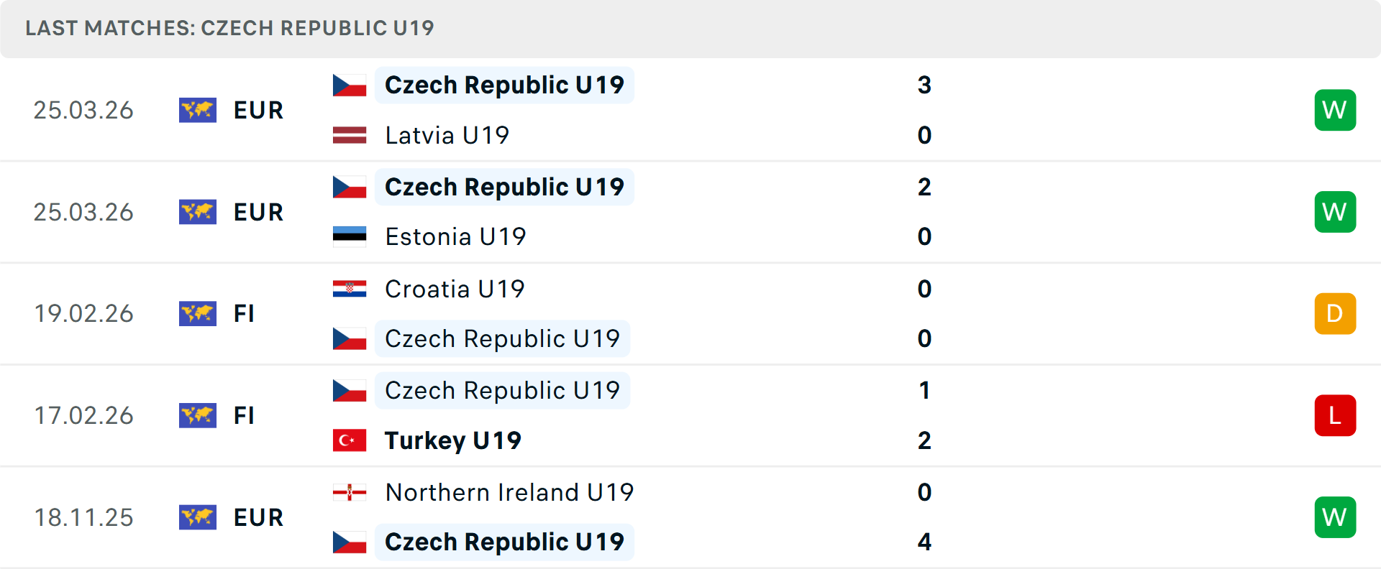Image resolution: width=1381 pixels, height=569 pixels.
Task: Click the EUR competition label on 18.11.25
Action: [258, 517]
